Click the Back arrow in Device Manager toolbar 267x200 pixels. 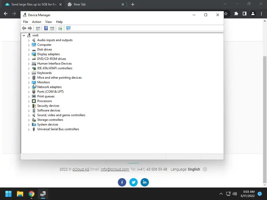pyautogui.click(x=24, y=28)
